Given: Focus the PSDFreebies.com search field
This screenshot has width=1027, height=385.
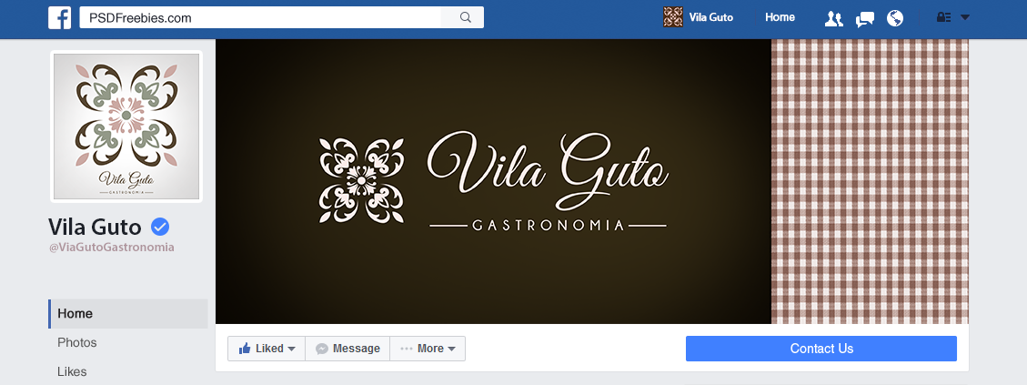Looking at the screenshot, I should click(261, 17).
